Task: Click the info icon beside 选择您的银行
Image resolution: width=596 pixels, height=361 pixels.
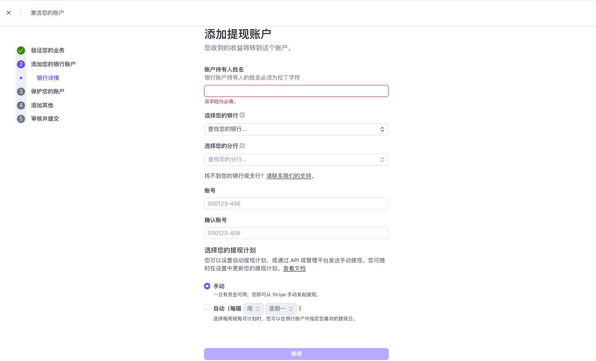Action: tap(242, 115)
